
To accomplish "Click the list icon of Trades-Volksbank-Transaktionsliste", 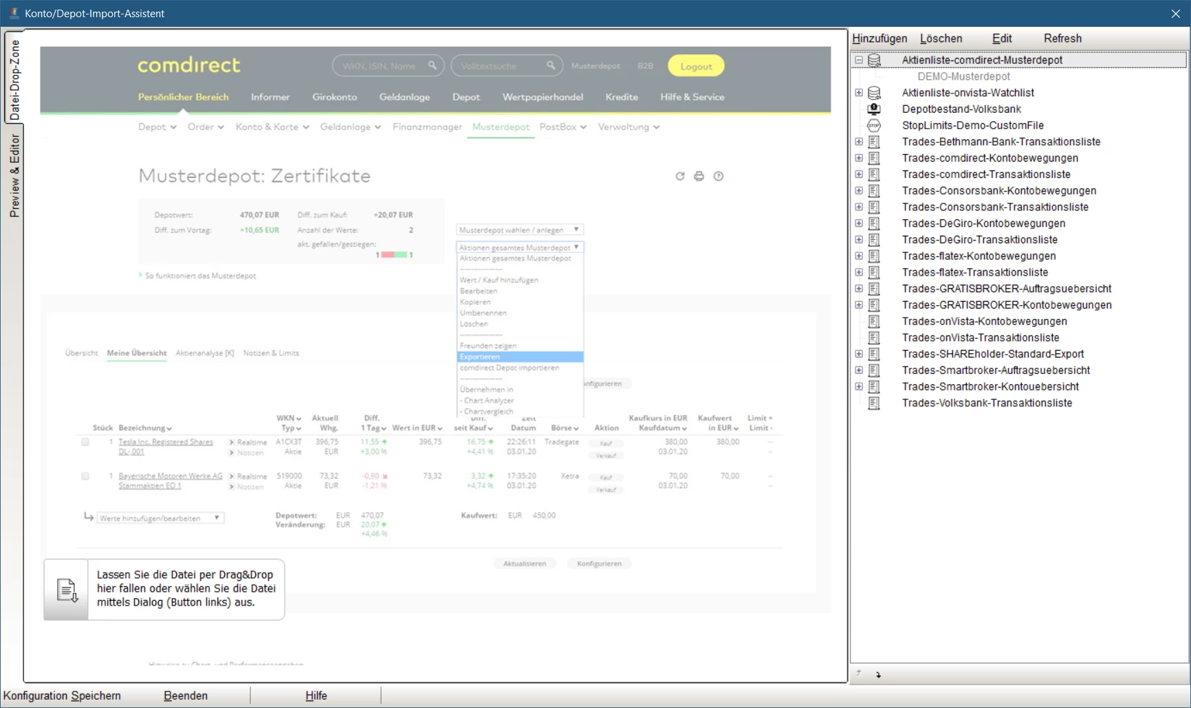I will point(874,403).
